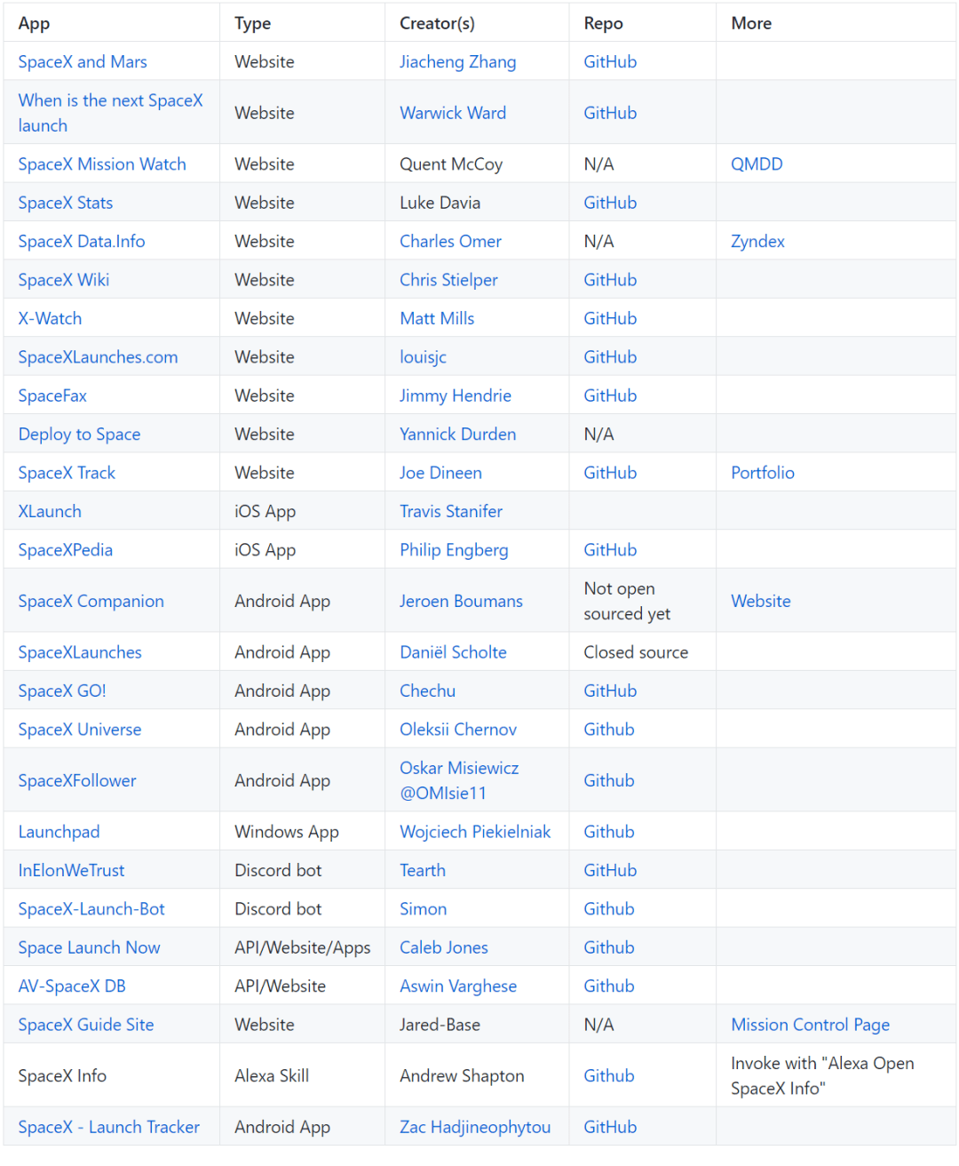Open the Space Launch Now link
Viewport: 959px width, 1166px height.
pos(89,948)
